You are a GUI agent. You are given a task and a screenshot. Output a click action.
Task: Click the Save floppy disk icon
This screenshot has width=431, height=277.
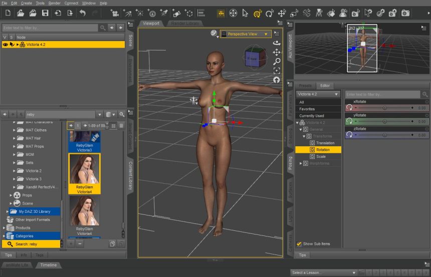[45, 13]
